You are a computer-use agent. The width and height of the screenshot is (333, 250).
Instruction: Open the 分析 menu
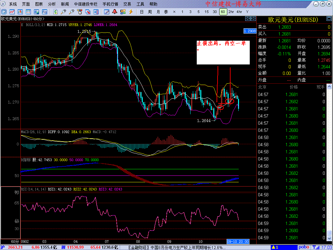coord(52,4)
